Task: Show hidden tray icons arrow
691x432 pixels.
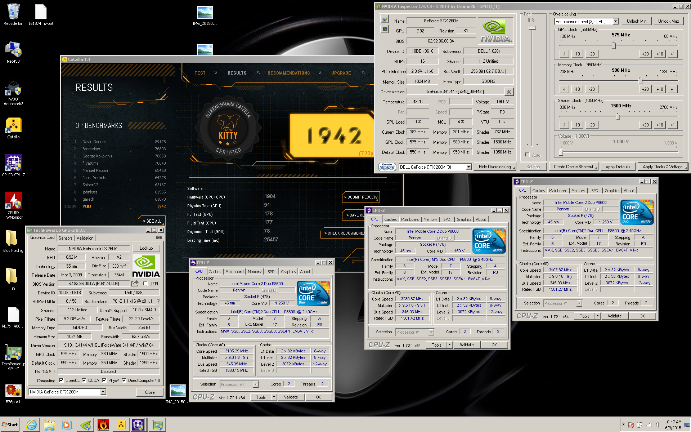Action: pyautogui.click(x=623, y=424)
